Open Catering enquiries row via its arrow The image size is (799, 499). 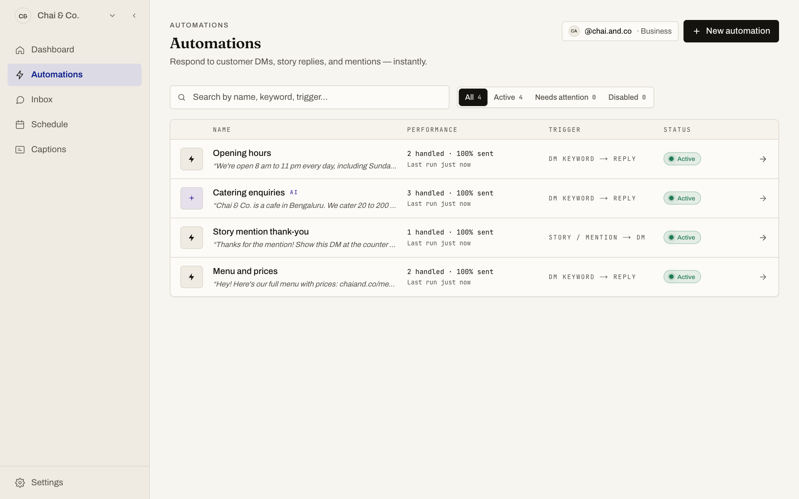(763, 198)
